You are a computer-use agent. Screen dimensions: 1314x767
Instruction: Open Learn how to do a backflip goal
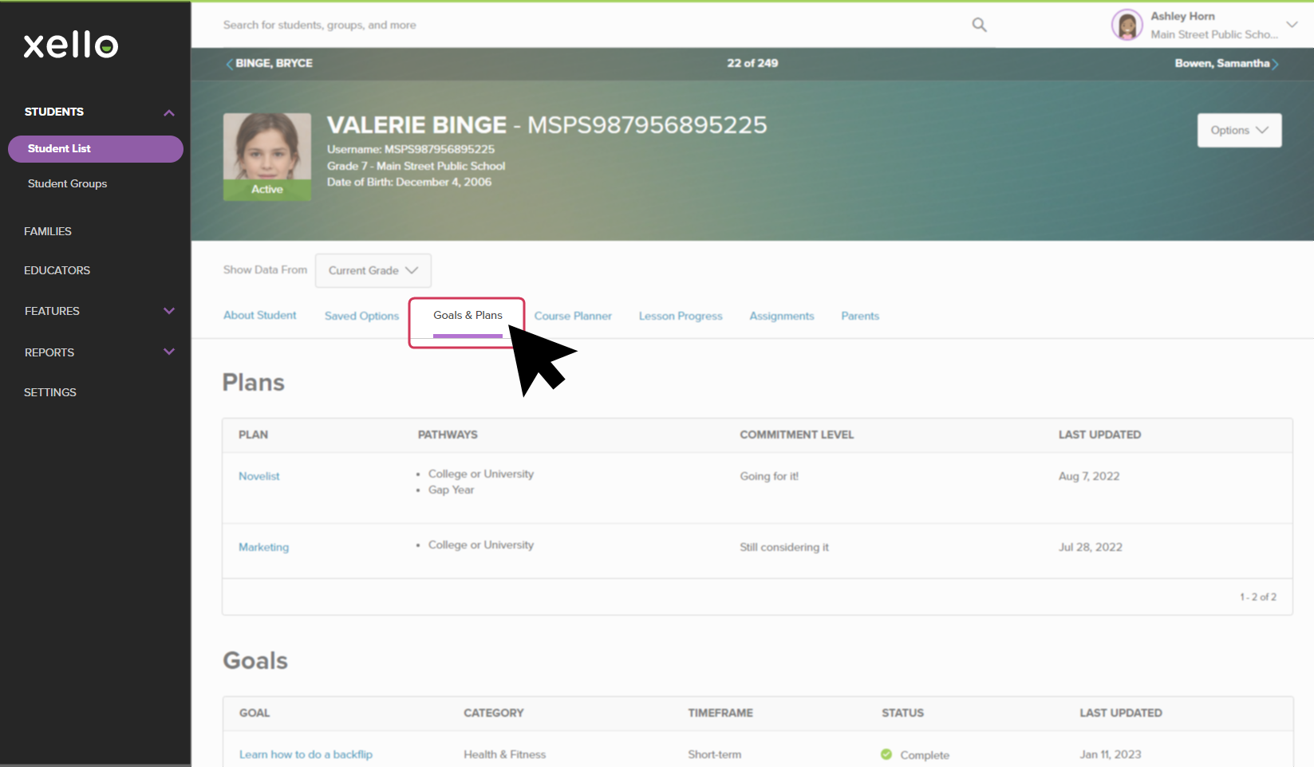(306, 754)
